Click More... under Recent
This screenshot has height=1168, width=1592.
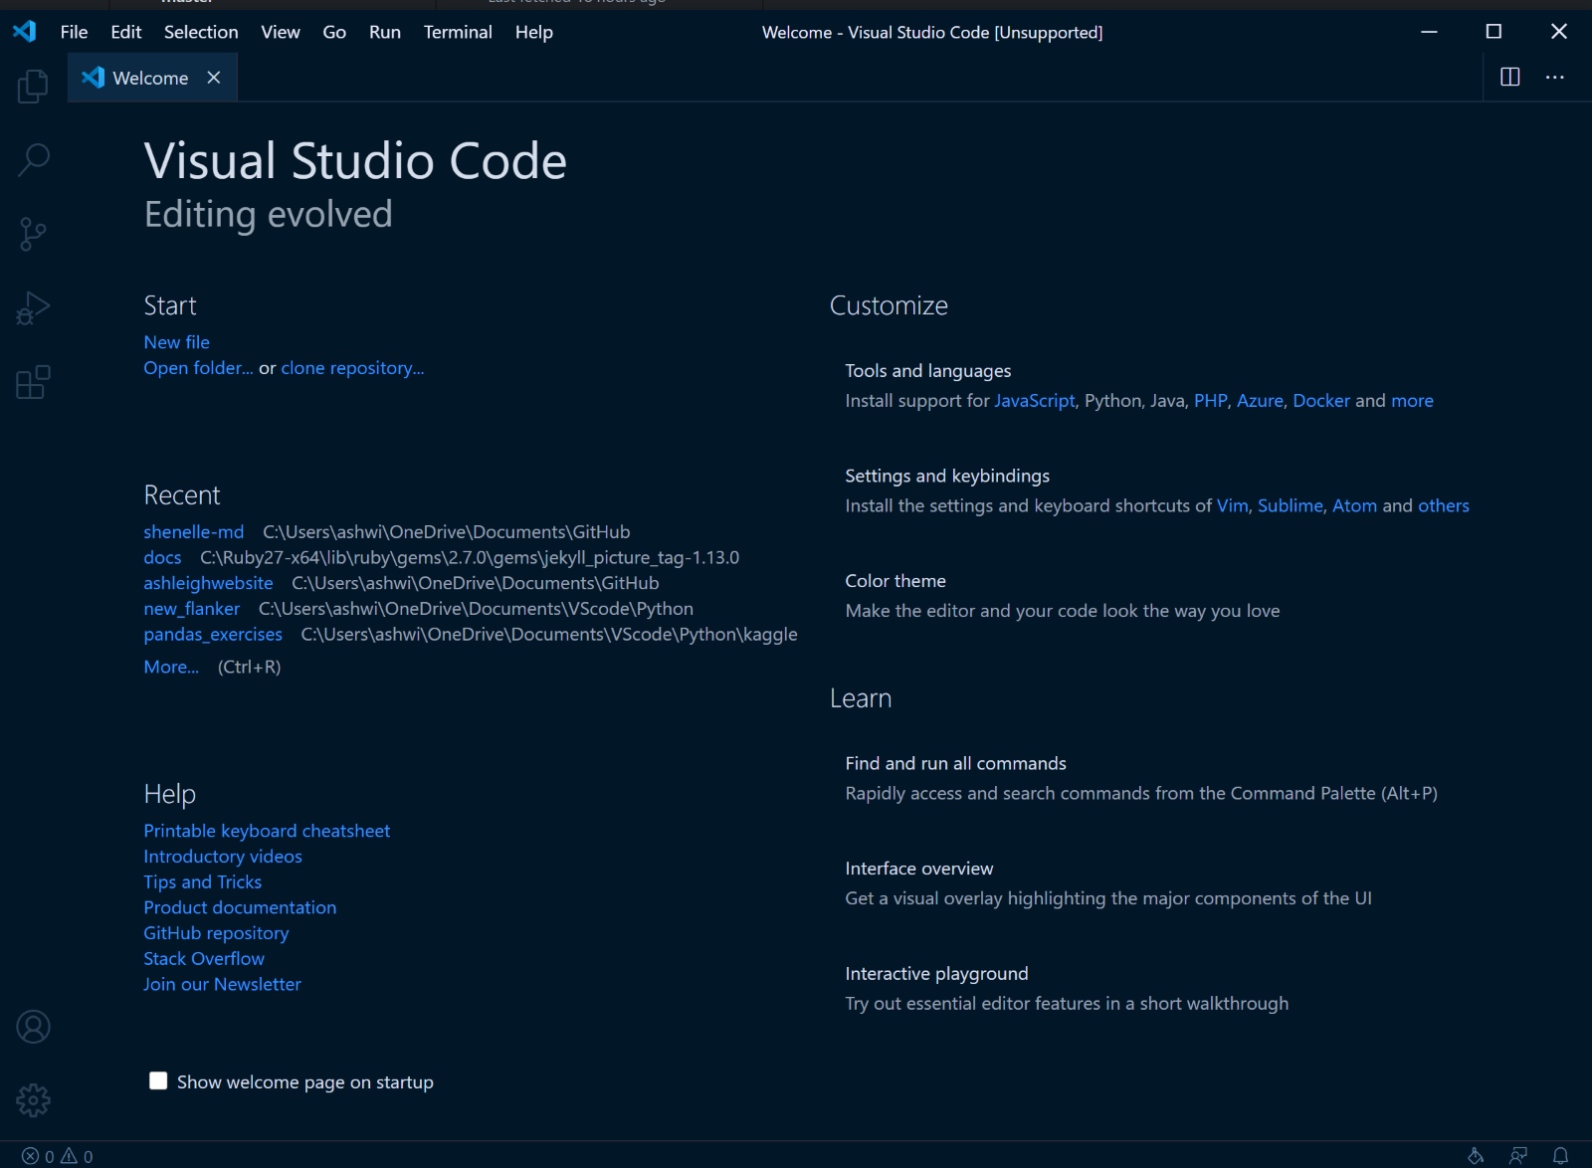[171, 668]
